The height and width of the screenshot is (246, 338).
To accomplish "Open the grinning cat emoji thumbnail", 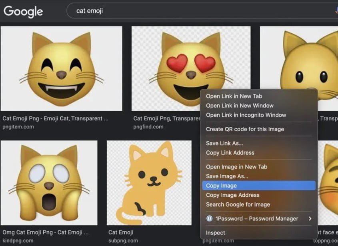I will pos(62,68).
